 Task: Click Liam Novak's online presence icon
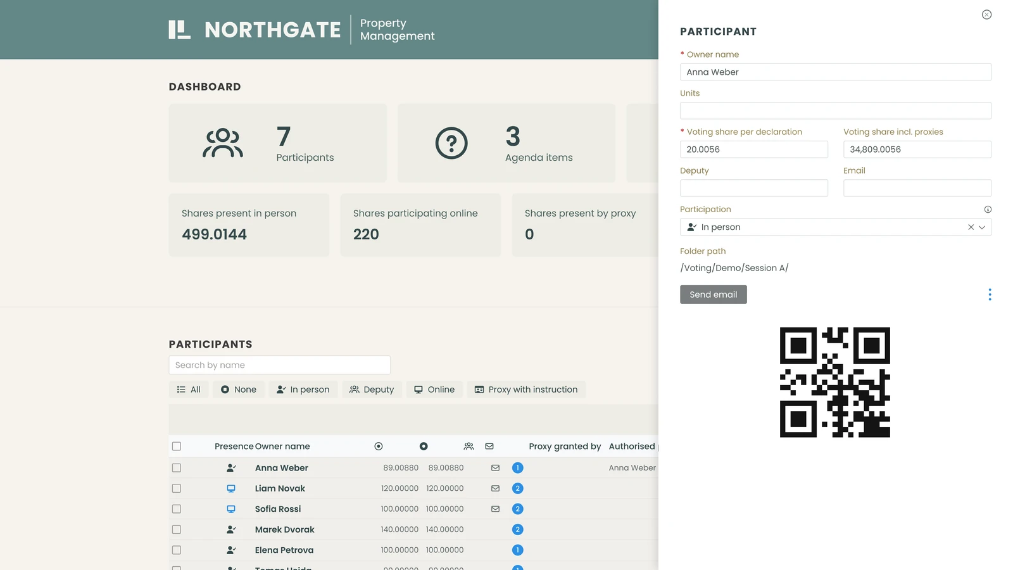pyautogui.click(x=231, y=488)
